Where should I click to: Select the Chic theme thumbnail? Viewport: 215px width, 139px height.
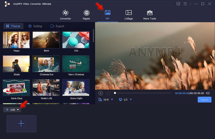click(x=76, y=40)
